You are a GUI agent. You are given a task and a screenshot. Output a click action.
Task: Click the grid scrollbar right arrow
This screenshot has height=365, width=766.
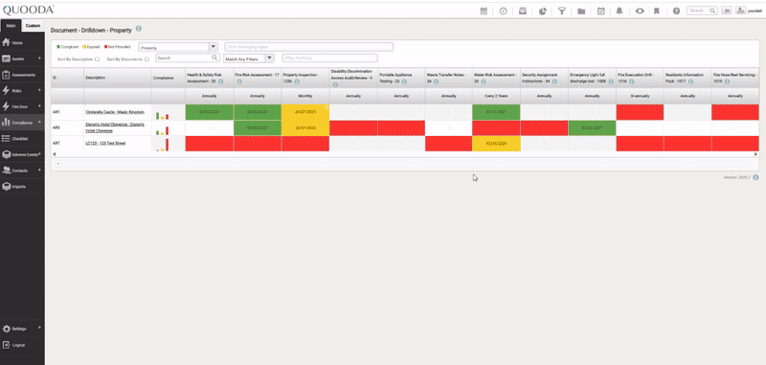(756, 154)
